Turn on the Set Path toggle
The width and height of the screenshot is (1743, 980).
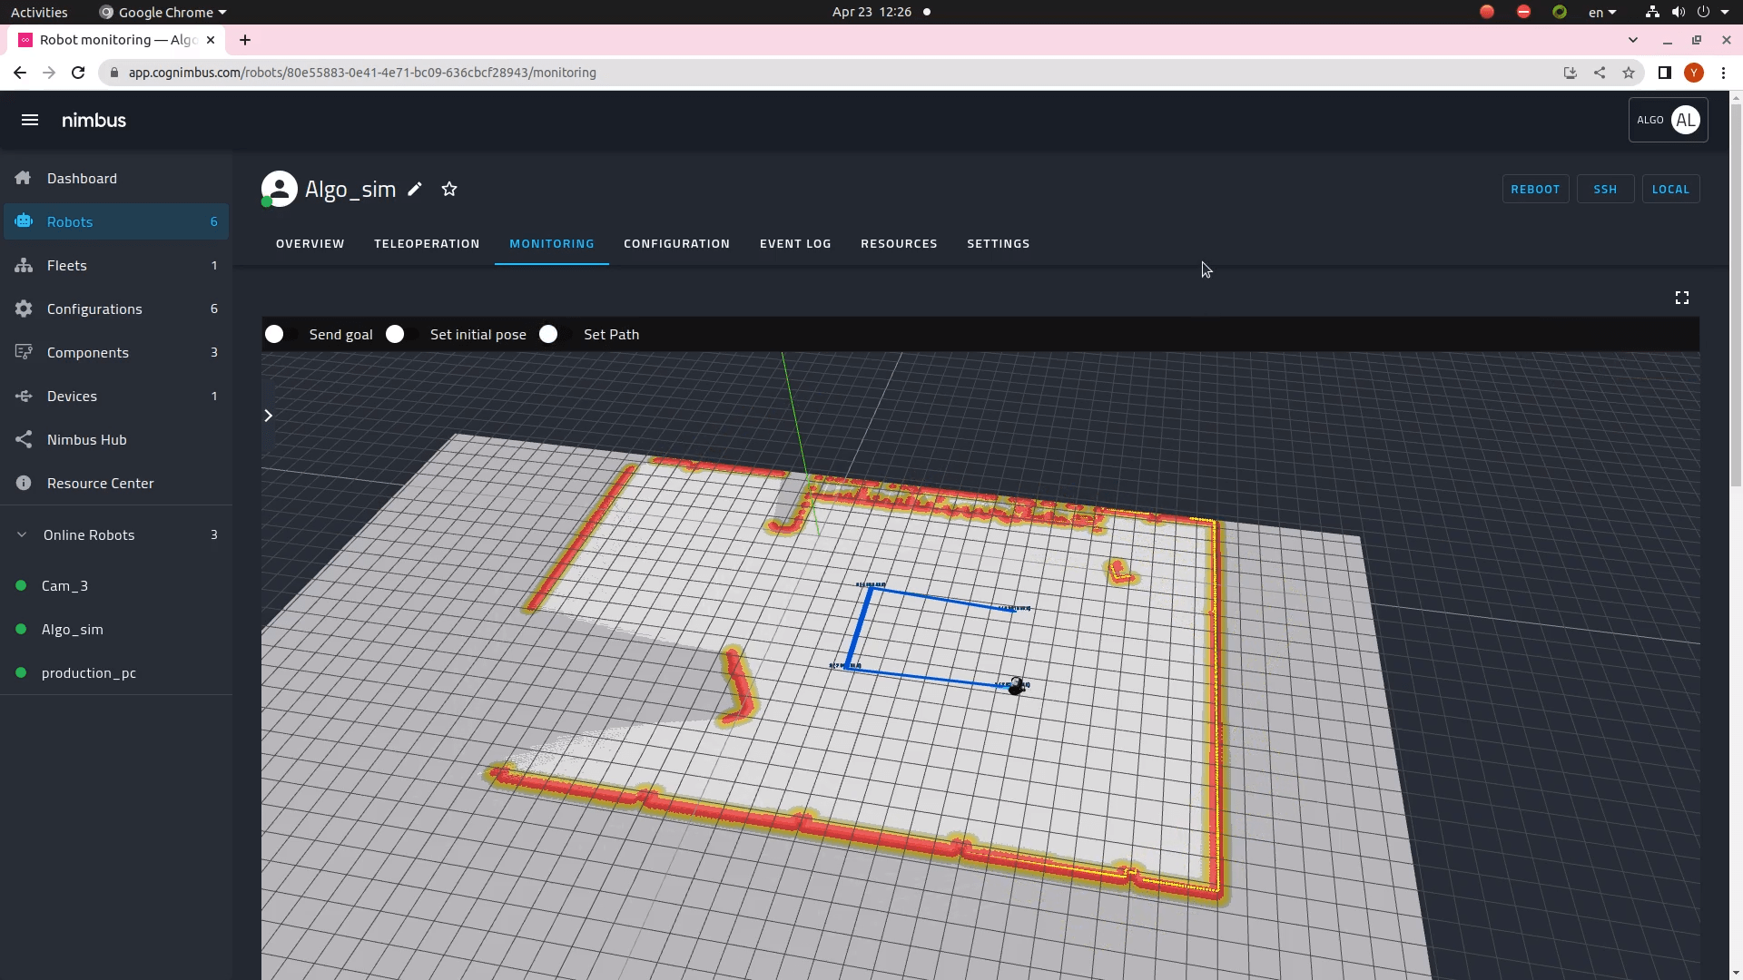tap(548, 334)
